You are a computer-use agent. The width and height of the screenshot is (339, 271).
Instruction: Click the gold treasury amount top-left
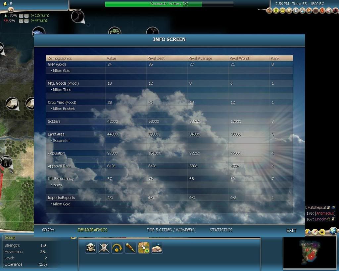pos(8,4)
